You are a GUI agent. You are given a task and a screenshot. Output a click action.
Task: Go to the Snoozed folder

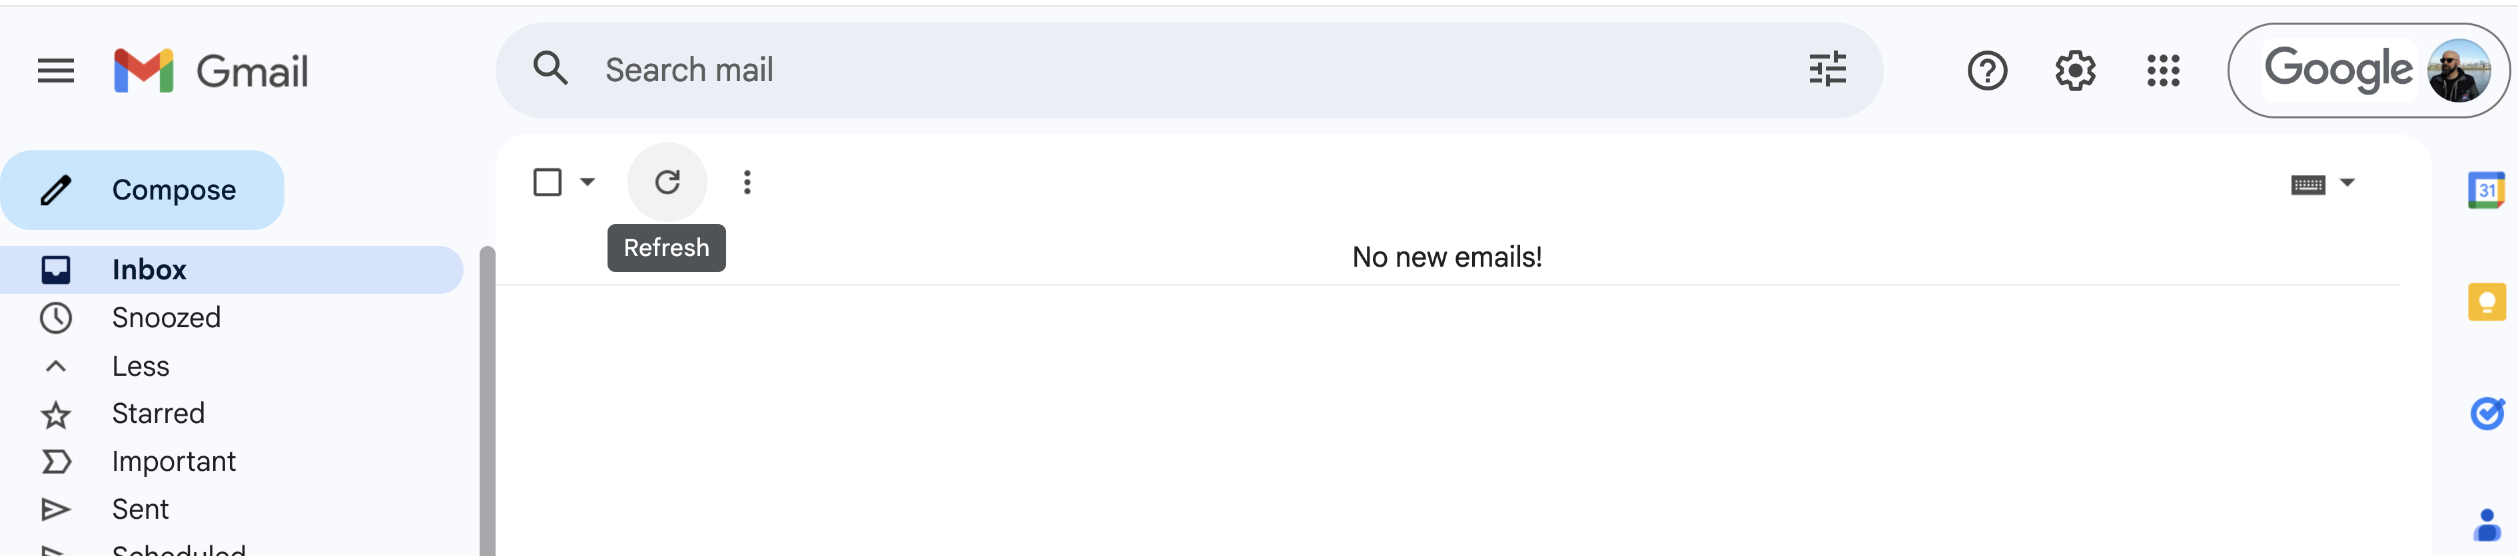coord(165,318)
